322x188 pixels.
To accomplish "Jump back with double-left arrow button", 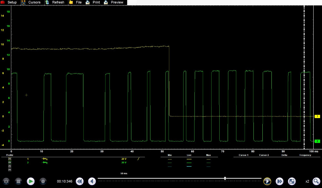I will [80, 181].
